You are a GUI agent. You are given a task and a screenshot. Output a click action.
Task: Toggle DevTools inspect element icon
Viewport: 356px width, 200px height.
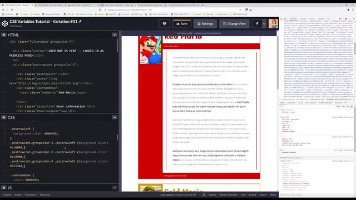[x=281, y=19]
